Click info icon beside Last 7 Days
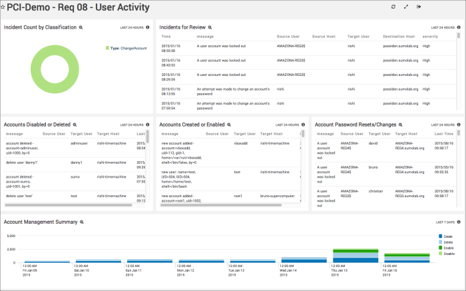466x291 pixels. (458, 222)
